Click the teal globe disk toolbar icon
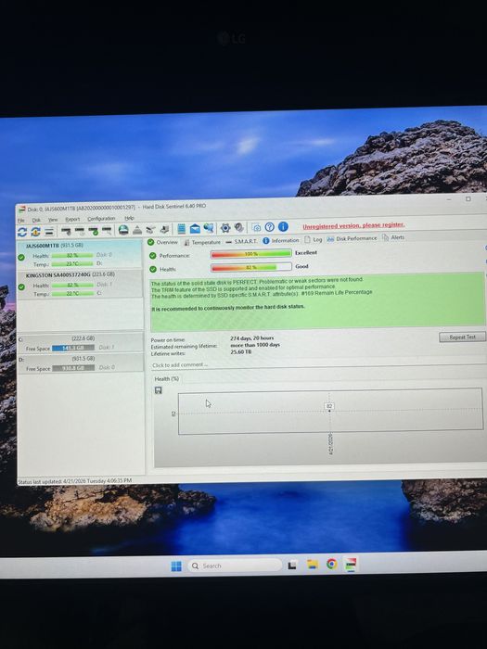Screen dimensions: 487x649 (123, 230)
